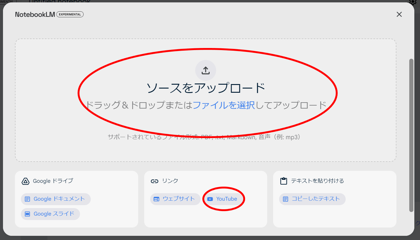Click the Google ドライブ label
Image resolution: width=420 pixels, height=240 pixels.
pyautogui.click(x=53, y=181)
